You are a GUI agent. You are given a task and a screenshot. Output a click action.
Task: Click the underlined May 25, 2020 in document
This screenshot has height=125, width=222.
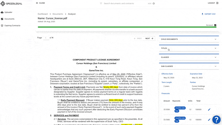tap(119, 74)
